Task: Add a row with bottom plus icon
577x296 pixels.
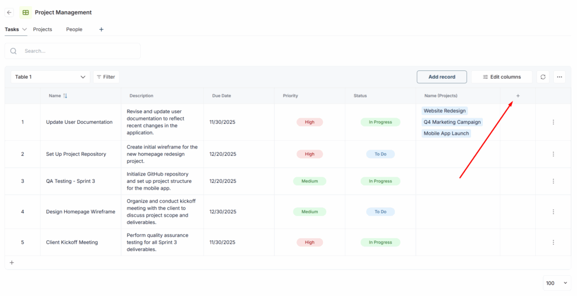Action: pos(12,263)
